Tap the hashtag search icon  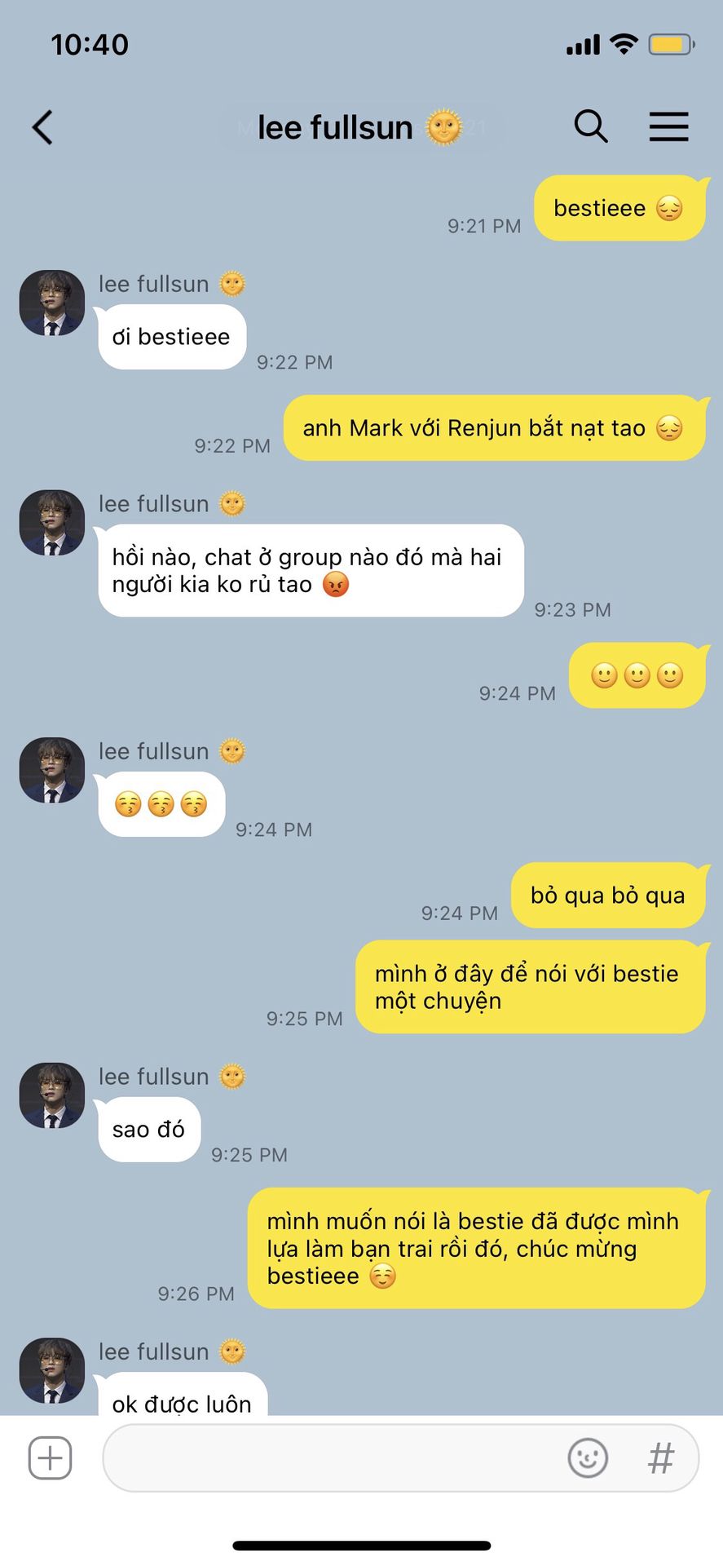tap(661, 1458)
